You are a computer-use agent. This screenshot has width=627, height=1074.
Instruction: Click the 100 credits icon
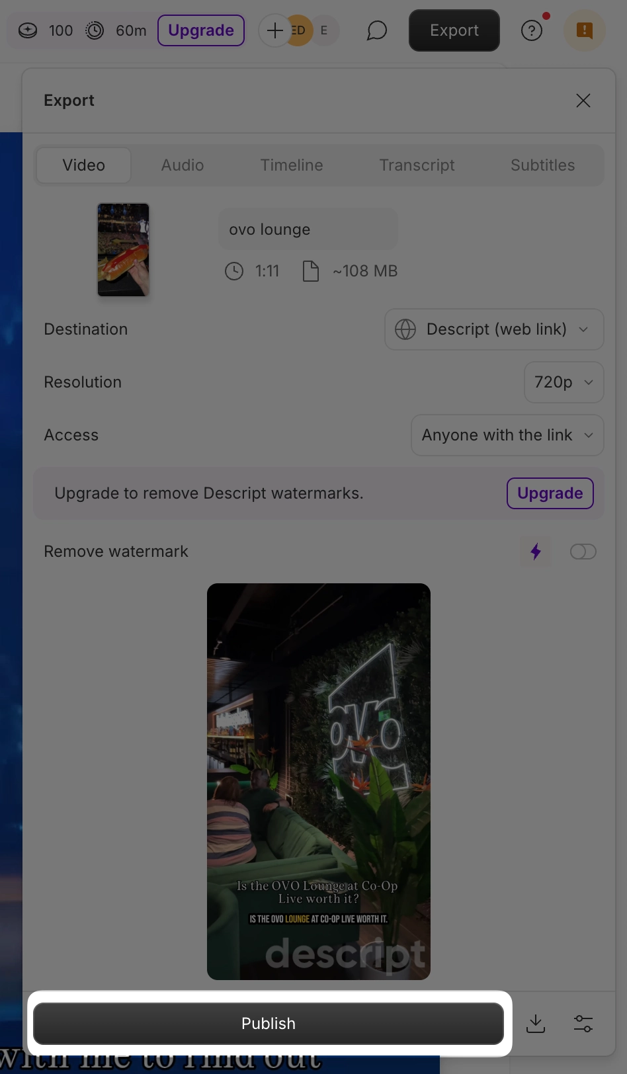coord(28,30)
